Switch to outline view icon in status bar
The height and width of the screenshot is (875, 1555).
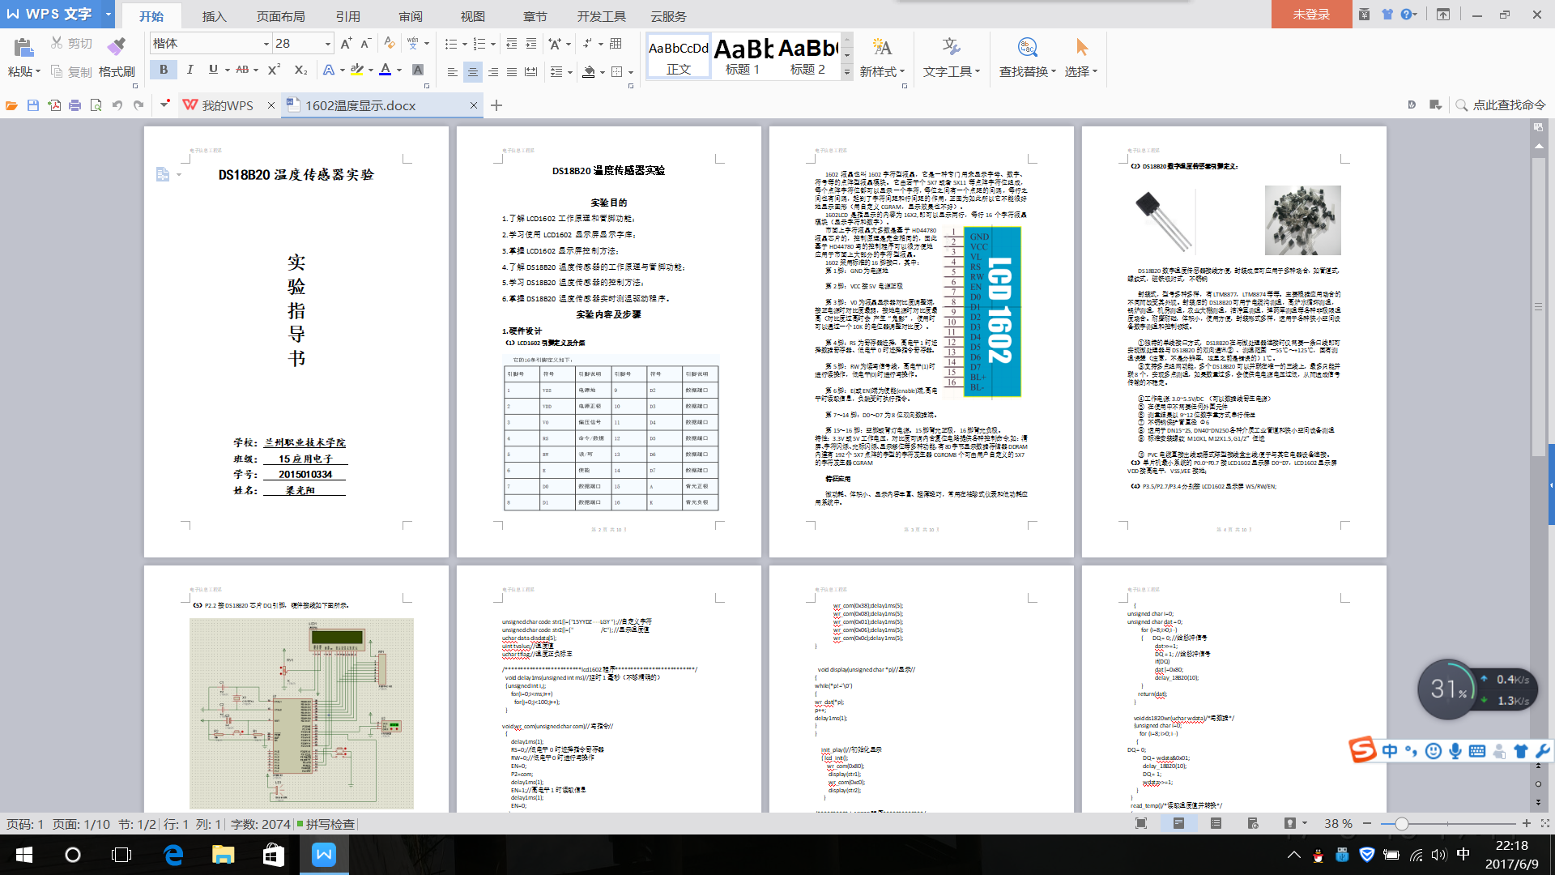pyautogui.click(x=1216, y=823)
